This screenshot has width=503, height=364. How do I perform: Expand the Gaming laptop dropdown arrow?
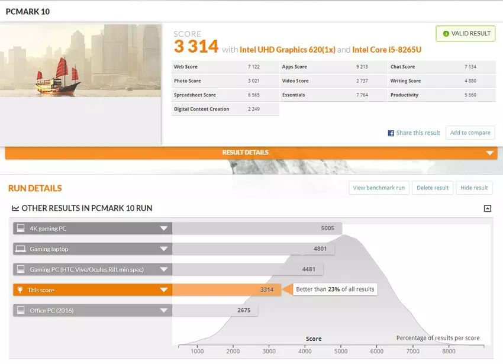163,249
